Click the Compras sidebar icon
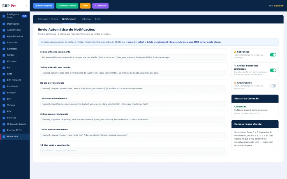The height and width of the screenshot is (179, 287). pos(4,62)
